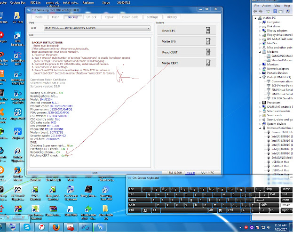Expand the Processors node
Image resolution: width=301 pixels, height=241 pixels.
tap(260, 103)
